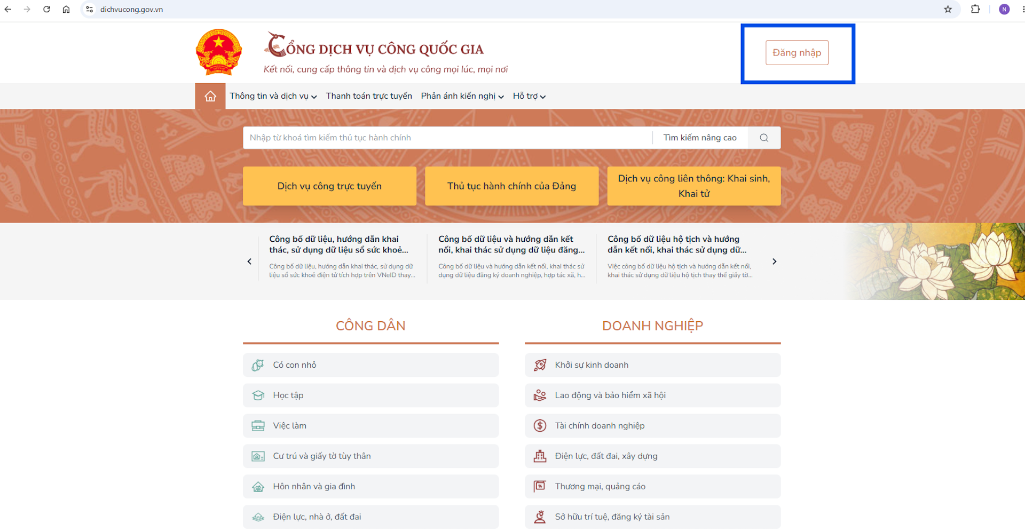This screenshot has width=1025, height=531.
Task: Open Thanh toán trực tuyến menu item
Action: 369,96
